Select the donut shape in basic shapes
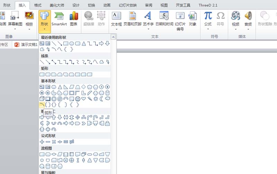Viewport: 277px width, 174px height. click(x=54, y=99)
